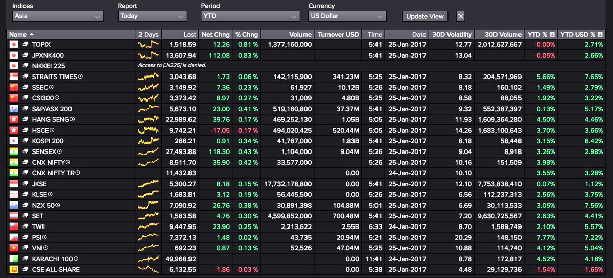
Task: Sort by Turnover USD column header
Action: coord(338,34)
